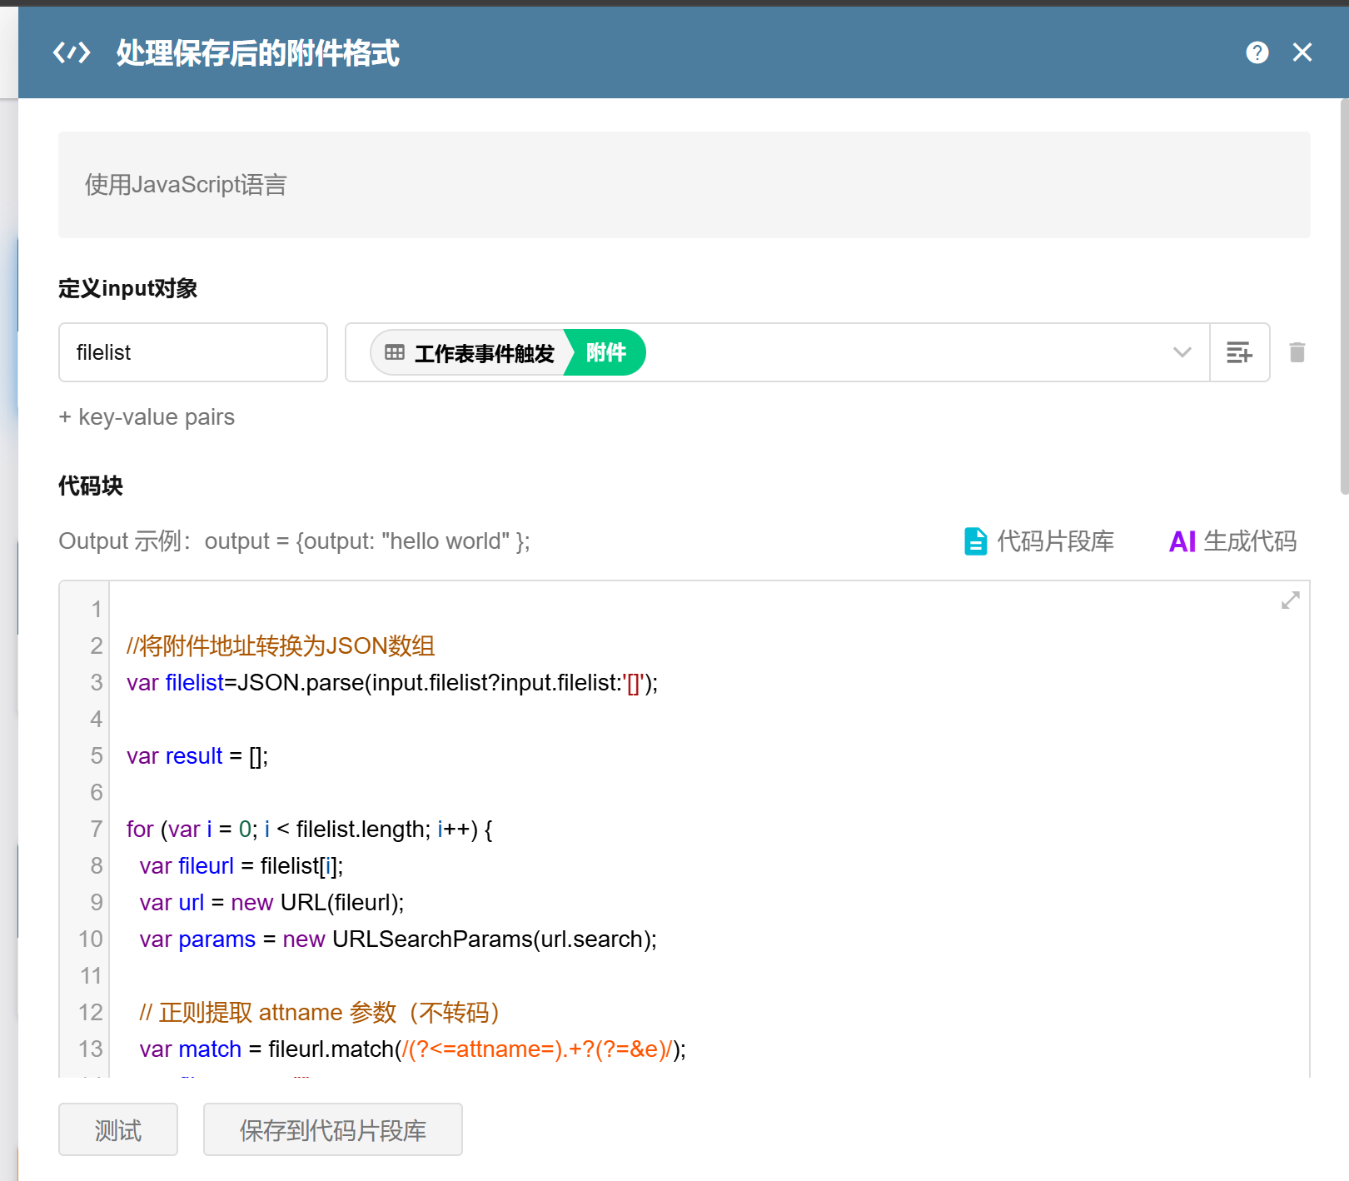Delete the filelist input parameter

click(1297, 352)
